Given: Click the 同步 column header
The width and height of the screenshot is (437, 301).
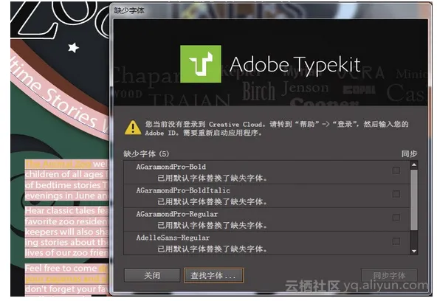Looking at the screenshot, I should [x=409, y=153].
